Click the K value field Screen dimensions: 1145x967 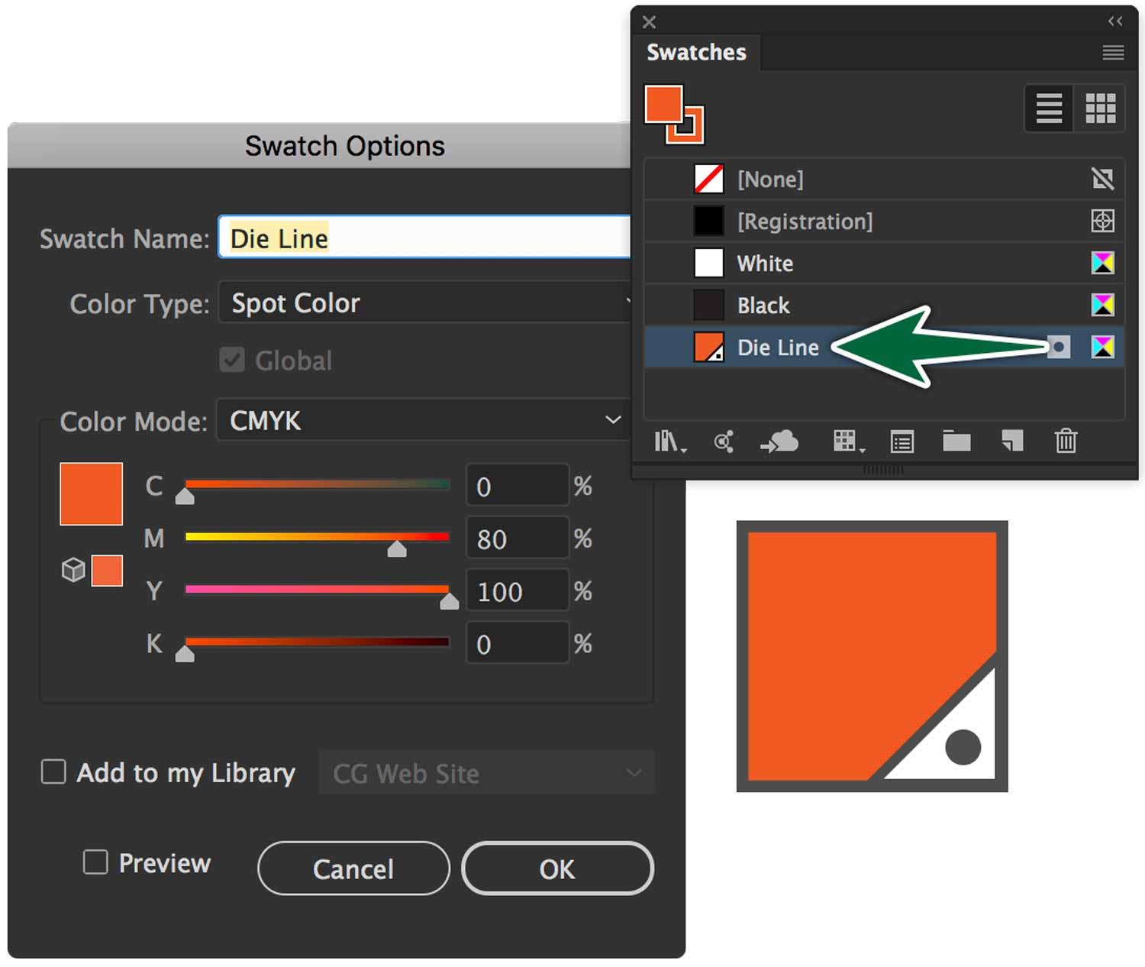518,644
